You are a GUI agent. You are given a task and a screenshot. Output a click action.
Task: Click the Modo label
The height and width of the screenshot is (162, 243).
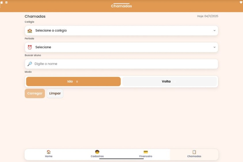point(28,72)
